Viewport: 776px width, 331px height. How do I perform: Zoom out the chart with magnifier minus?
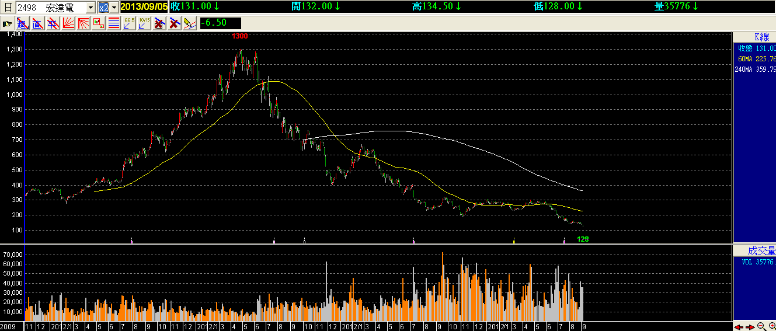point(761,326)
